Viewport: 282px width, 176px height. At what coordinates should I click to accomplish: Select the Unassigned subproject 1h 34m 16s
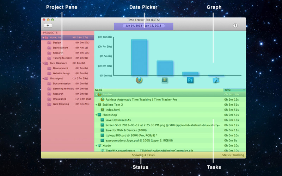pyautogui.click(x=60, y=99)
